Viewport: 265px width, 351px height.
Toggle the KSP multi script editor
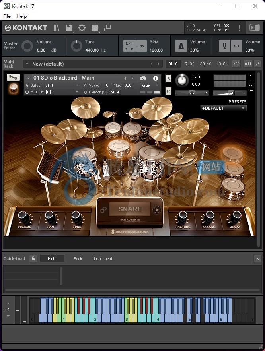[x=236, y=64]
